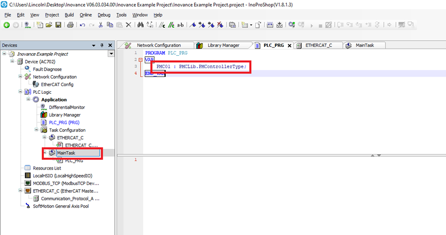Viewport: 446px width, 235px height.
Task: Open the Devices panel dropdown arrow
Action: tap(111, 54)
